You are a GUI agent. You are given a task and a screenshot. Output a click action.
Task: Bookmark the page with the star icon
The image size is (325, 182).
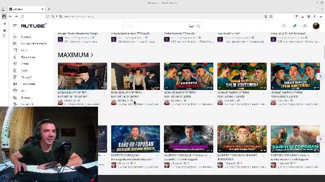point(271,16)
